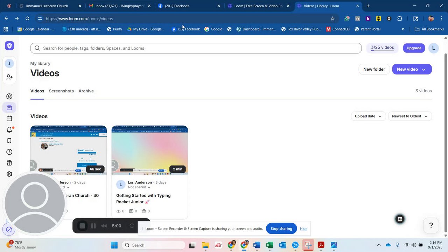Open File Explorer from the taskbar
Image resolution: width=448 pixels, height=252 pixels.
coord(205,245)
